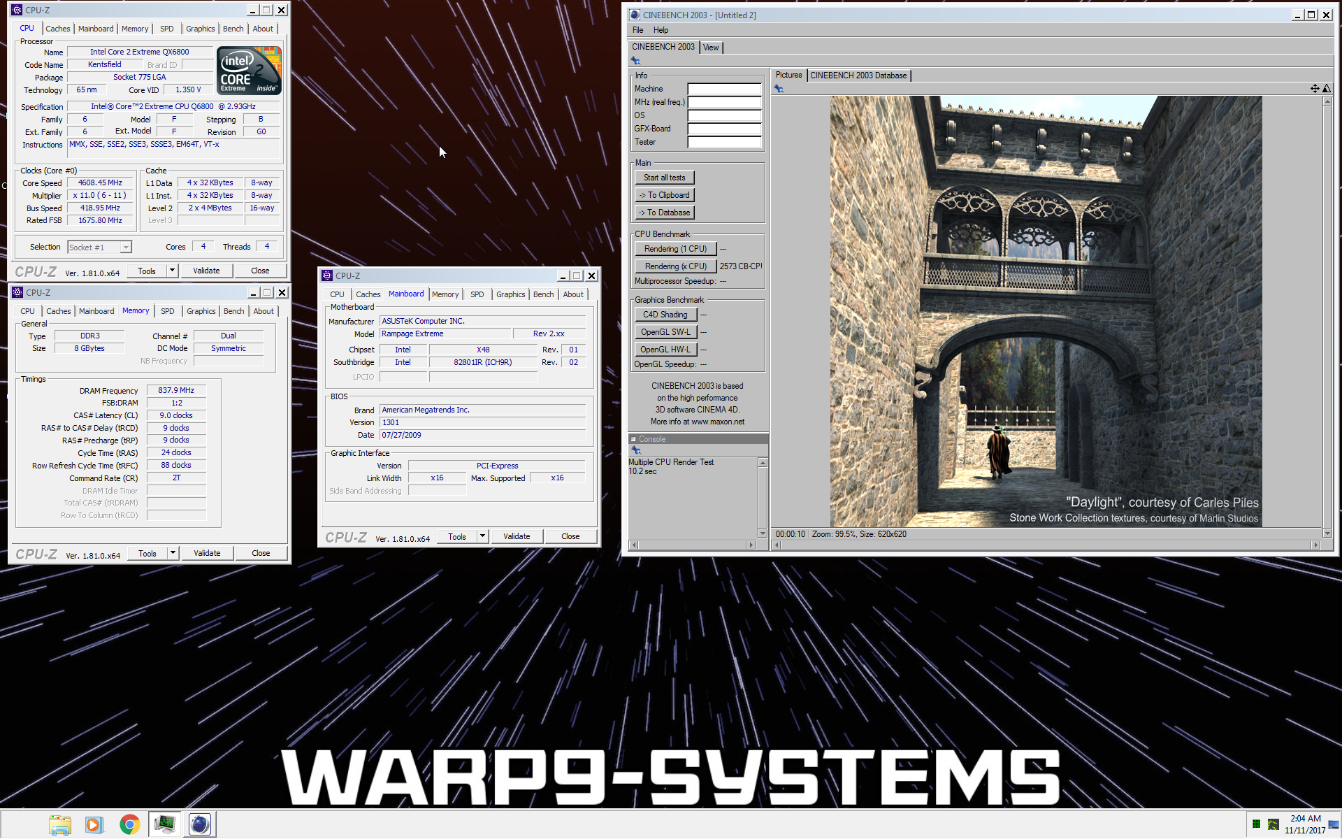Image resolution: width=1342 pixels, height=839 pixels.
Task: Click the small icon in the Console header
Action: tap(634, 439)
